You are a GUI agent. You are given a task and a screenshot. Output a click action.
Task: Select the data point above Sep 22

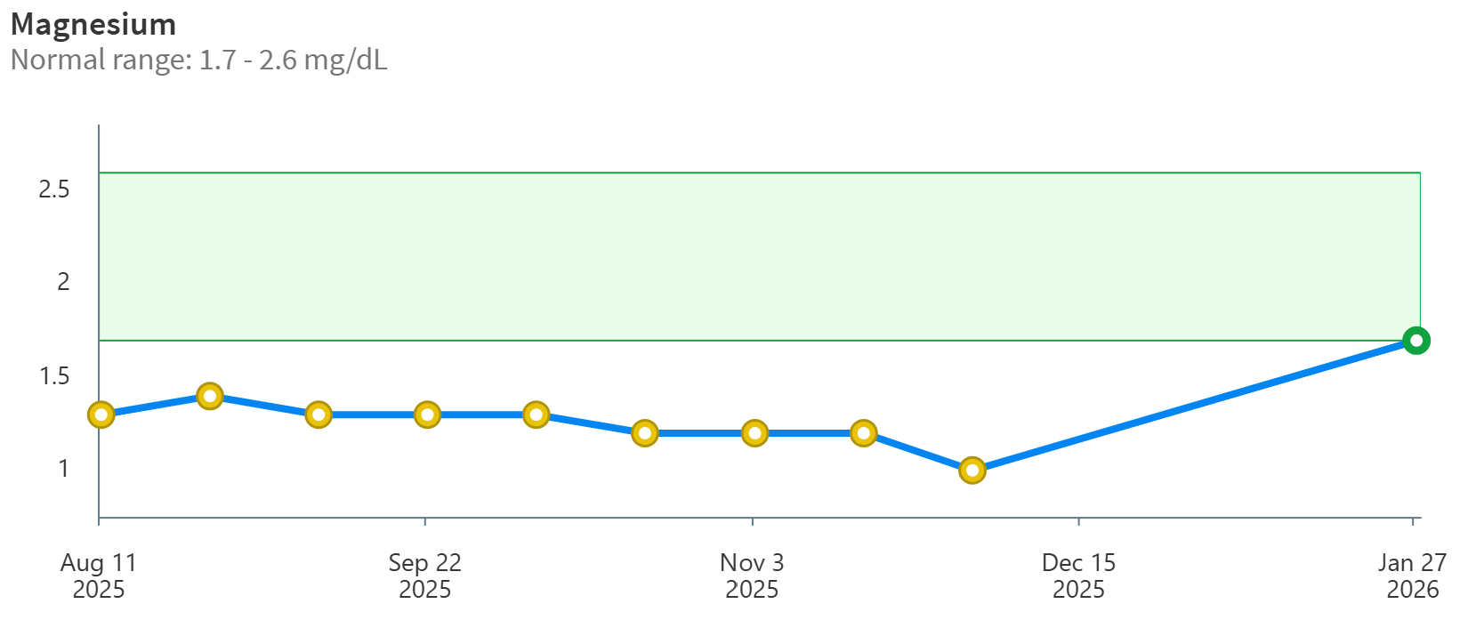428,415
